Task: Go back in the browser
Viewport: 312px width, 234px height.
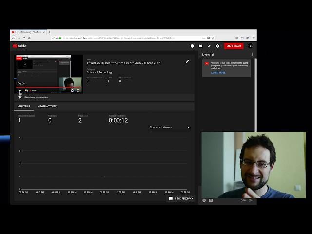Action: click(13, 38)
